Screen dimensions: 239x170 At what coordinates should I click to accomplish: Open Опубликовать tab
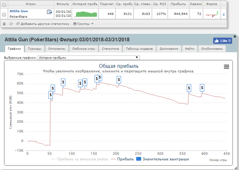click(x=212, y=49)
